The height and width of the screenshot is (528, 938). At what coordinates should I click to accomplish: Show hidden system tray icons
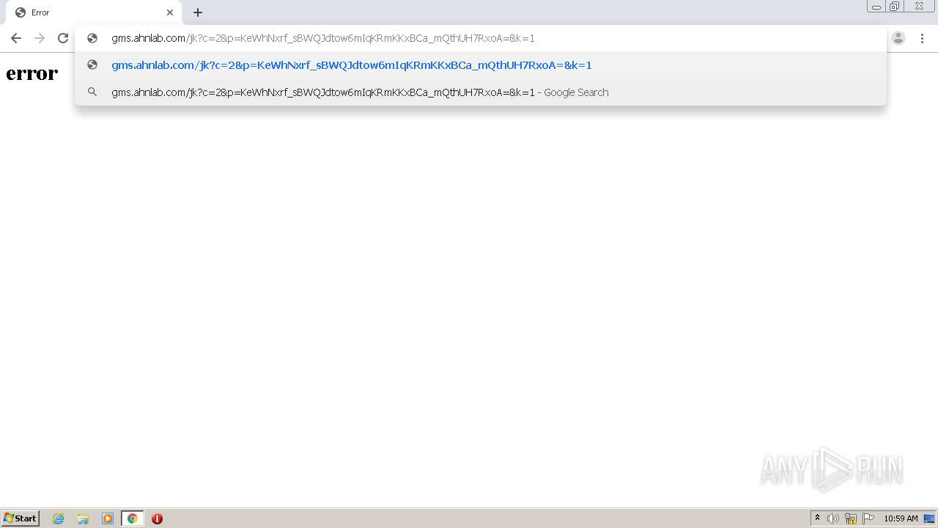818,518
